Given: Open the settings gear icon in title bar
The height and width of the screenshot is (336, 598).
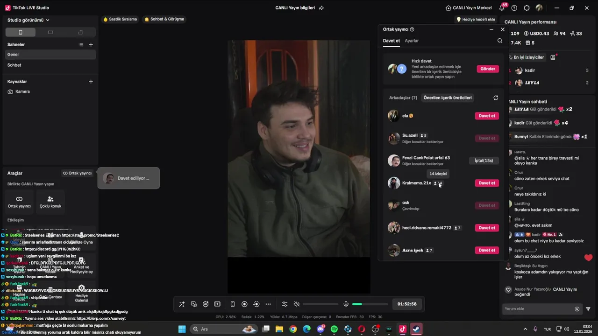Looking at the screenshot, I should pyautogui.click(x=527, y=8).
